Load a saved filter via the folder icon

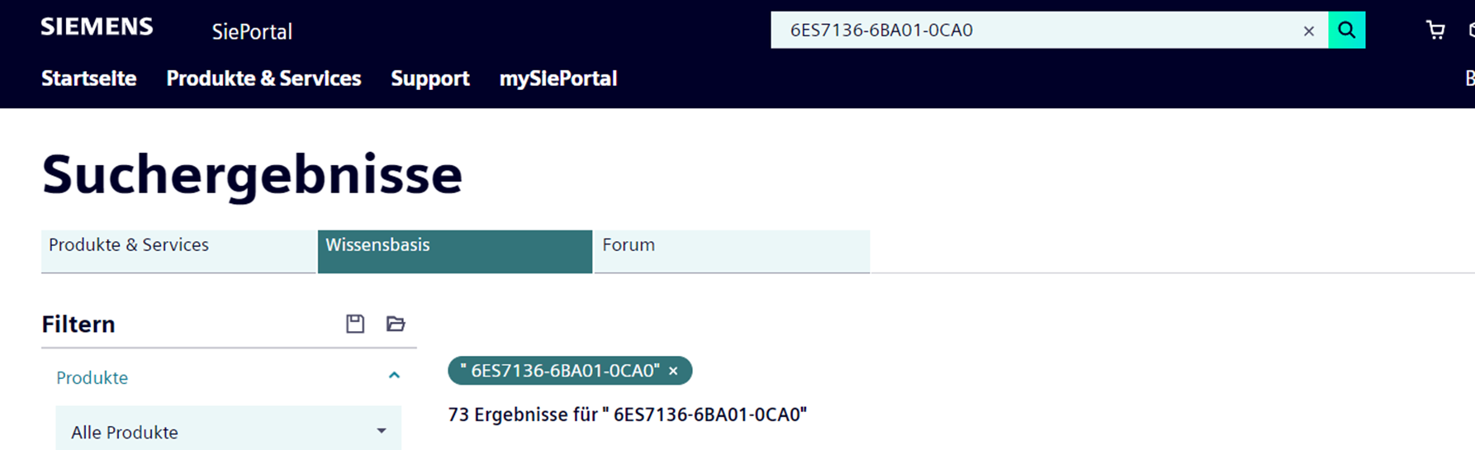point(396,324)
